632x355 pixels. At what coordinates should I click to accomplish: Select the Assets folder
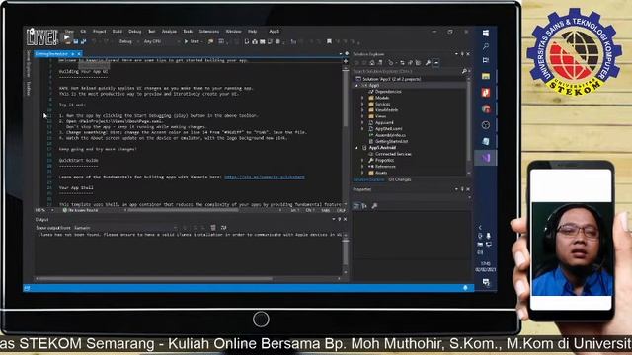(381, 173)
